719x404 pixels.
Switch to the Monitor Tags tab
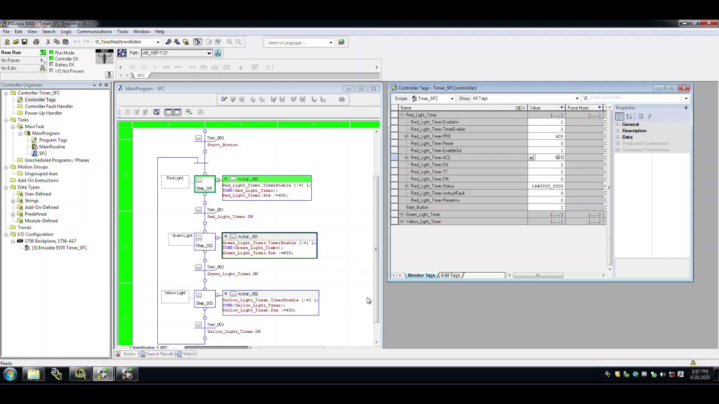421,276
